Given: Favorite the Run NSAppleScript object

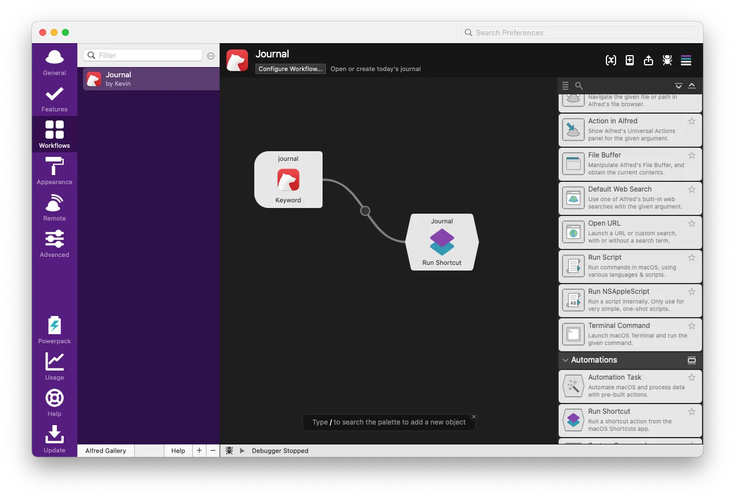Looking at the screenshot, I should [x=692, y=292].
